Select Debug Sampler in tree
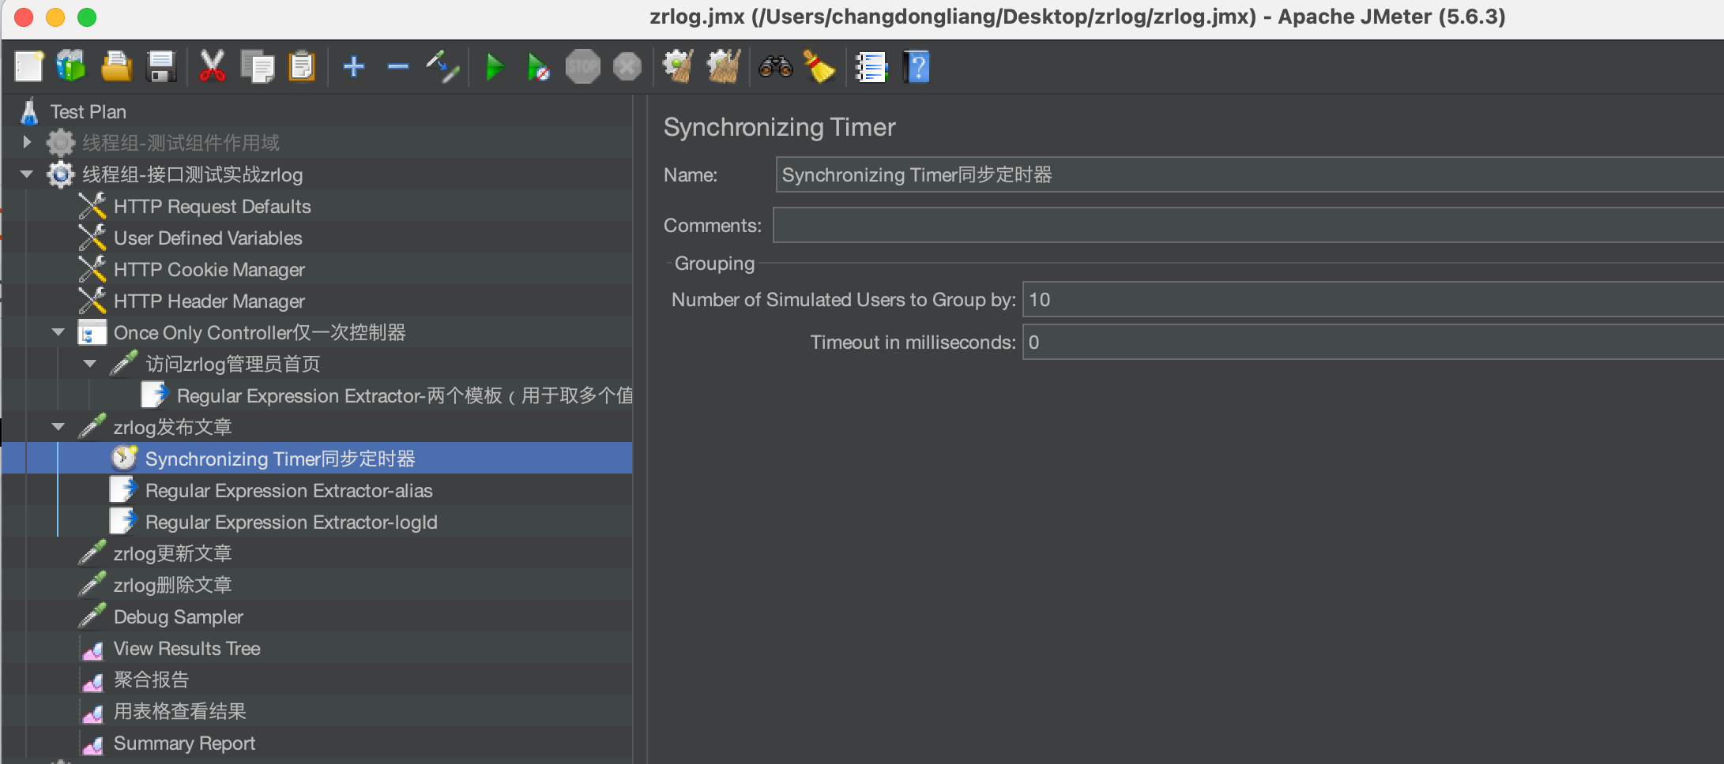This screenshot has height=764, width=1724. (179, 616)
